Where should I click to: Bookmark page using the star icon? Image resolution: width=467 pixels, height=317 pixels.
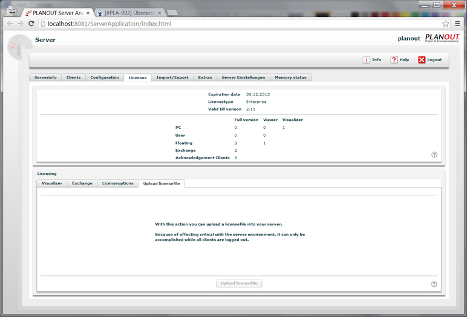click(446, 24)
